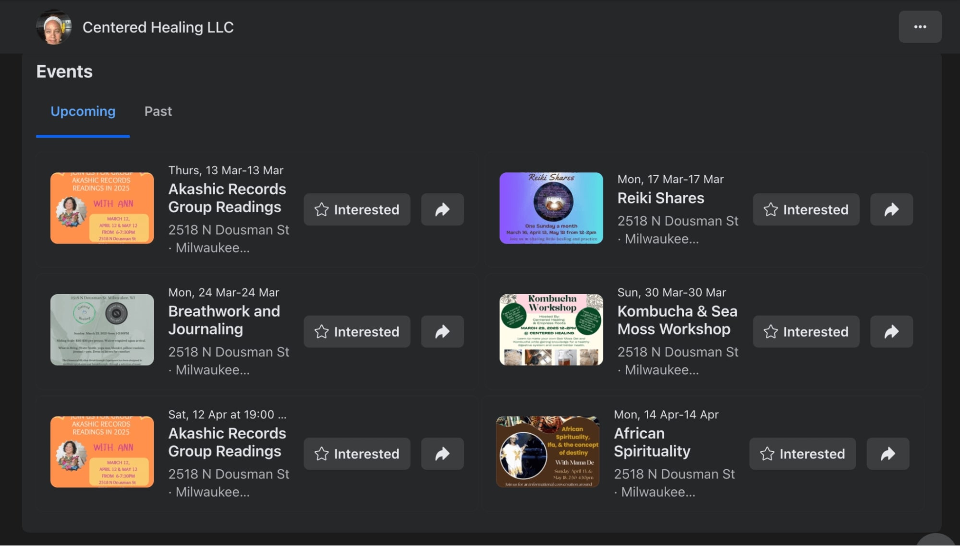
Task: Open the Centered Healing LLC page name
Action: pyautogui.click(x=158, y=27)
